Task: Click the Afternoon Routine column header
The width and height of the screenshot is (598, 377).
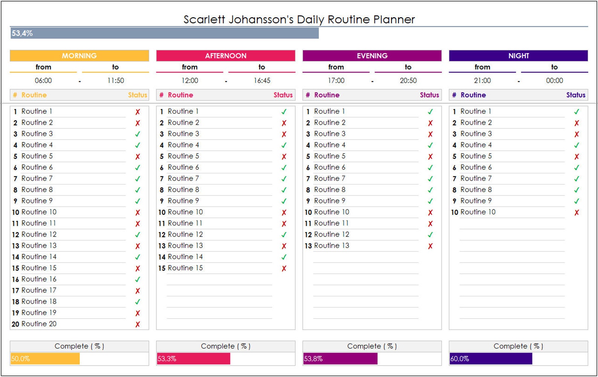Action: 180,95
